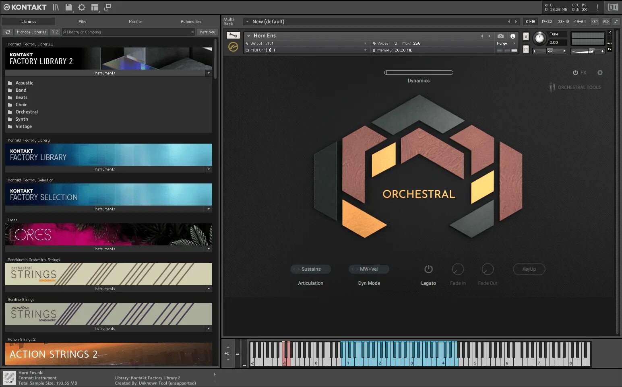Open the Orchestral folder in Factory Library 2
The height and width of the screenshot is (387, 622).
pyautogui.click(x=27, y=112)
